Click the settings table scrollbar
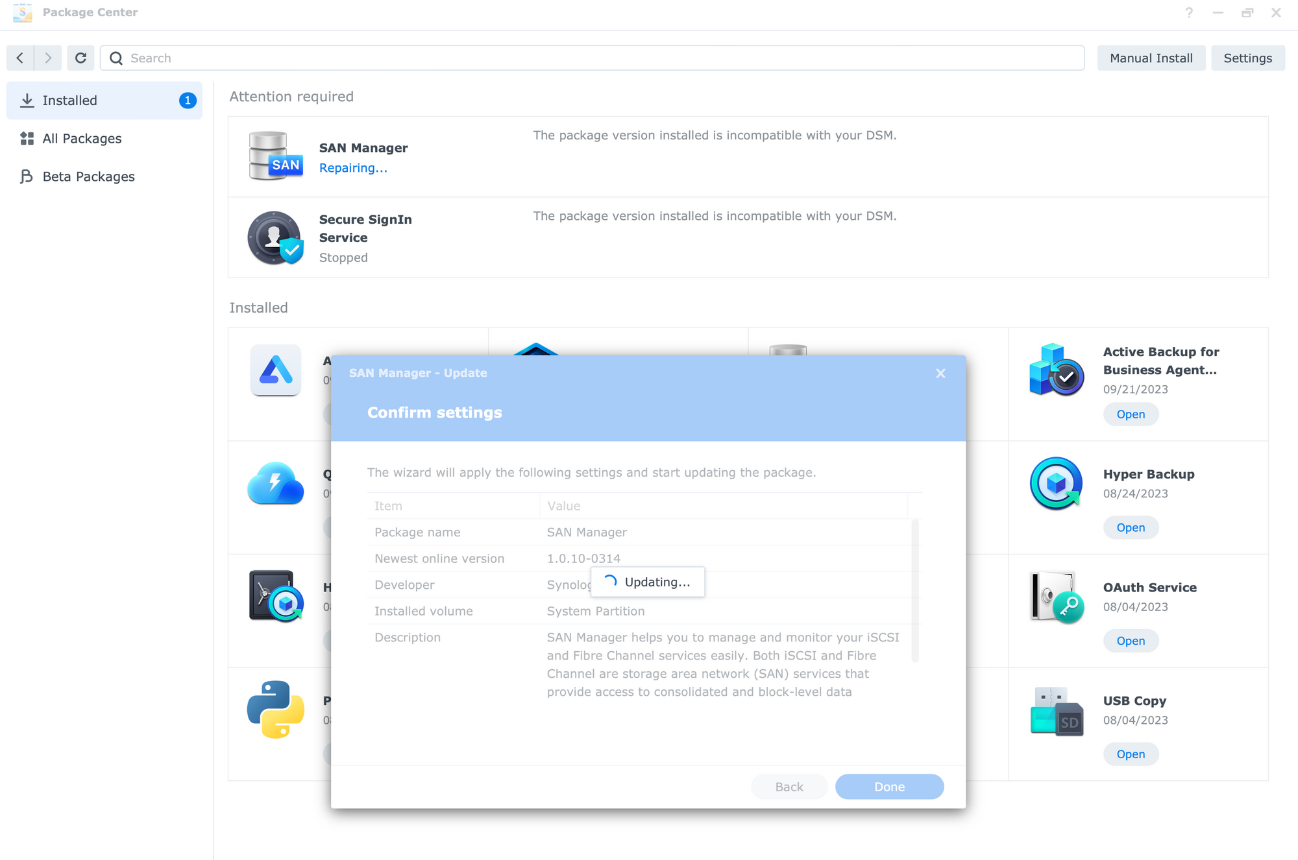The height and width of the screenshot is (860, 1298). pos(915,590)
